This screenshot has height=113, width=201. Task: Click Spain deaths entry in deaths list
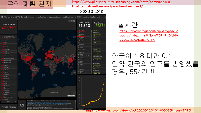(x=84, y=35)
